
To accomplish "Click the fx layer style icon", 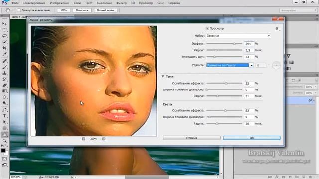I will click(x=277, y=177).
